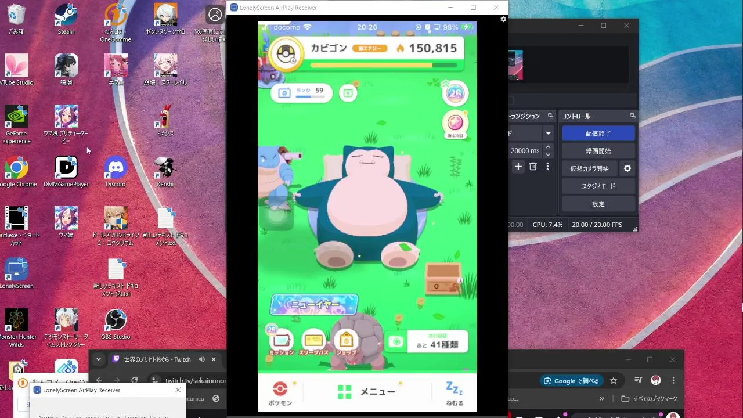
Task: Close the Twitch Chrome tab
Action: tap(214, 359)
